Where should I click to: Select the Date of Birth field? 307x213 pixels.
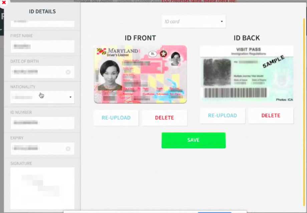pos(42,72)
